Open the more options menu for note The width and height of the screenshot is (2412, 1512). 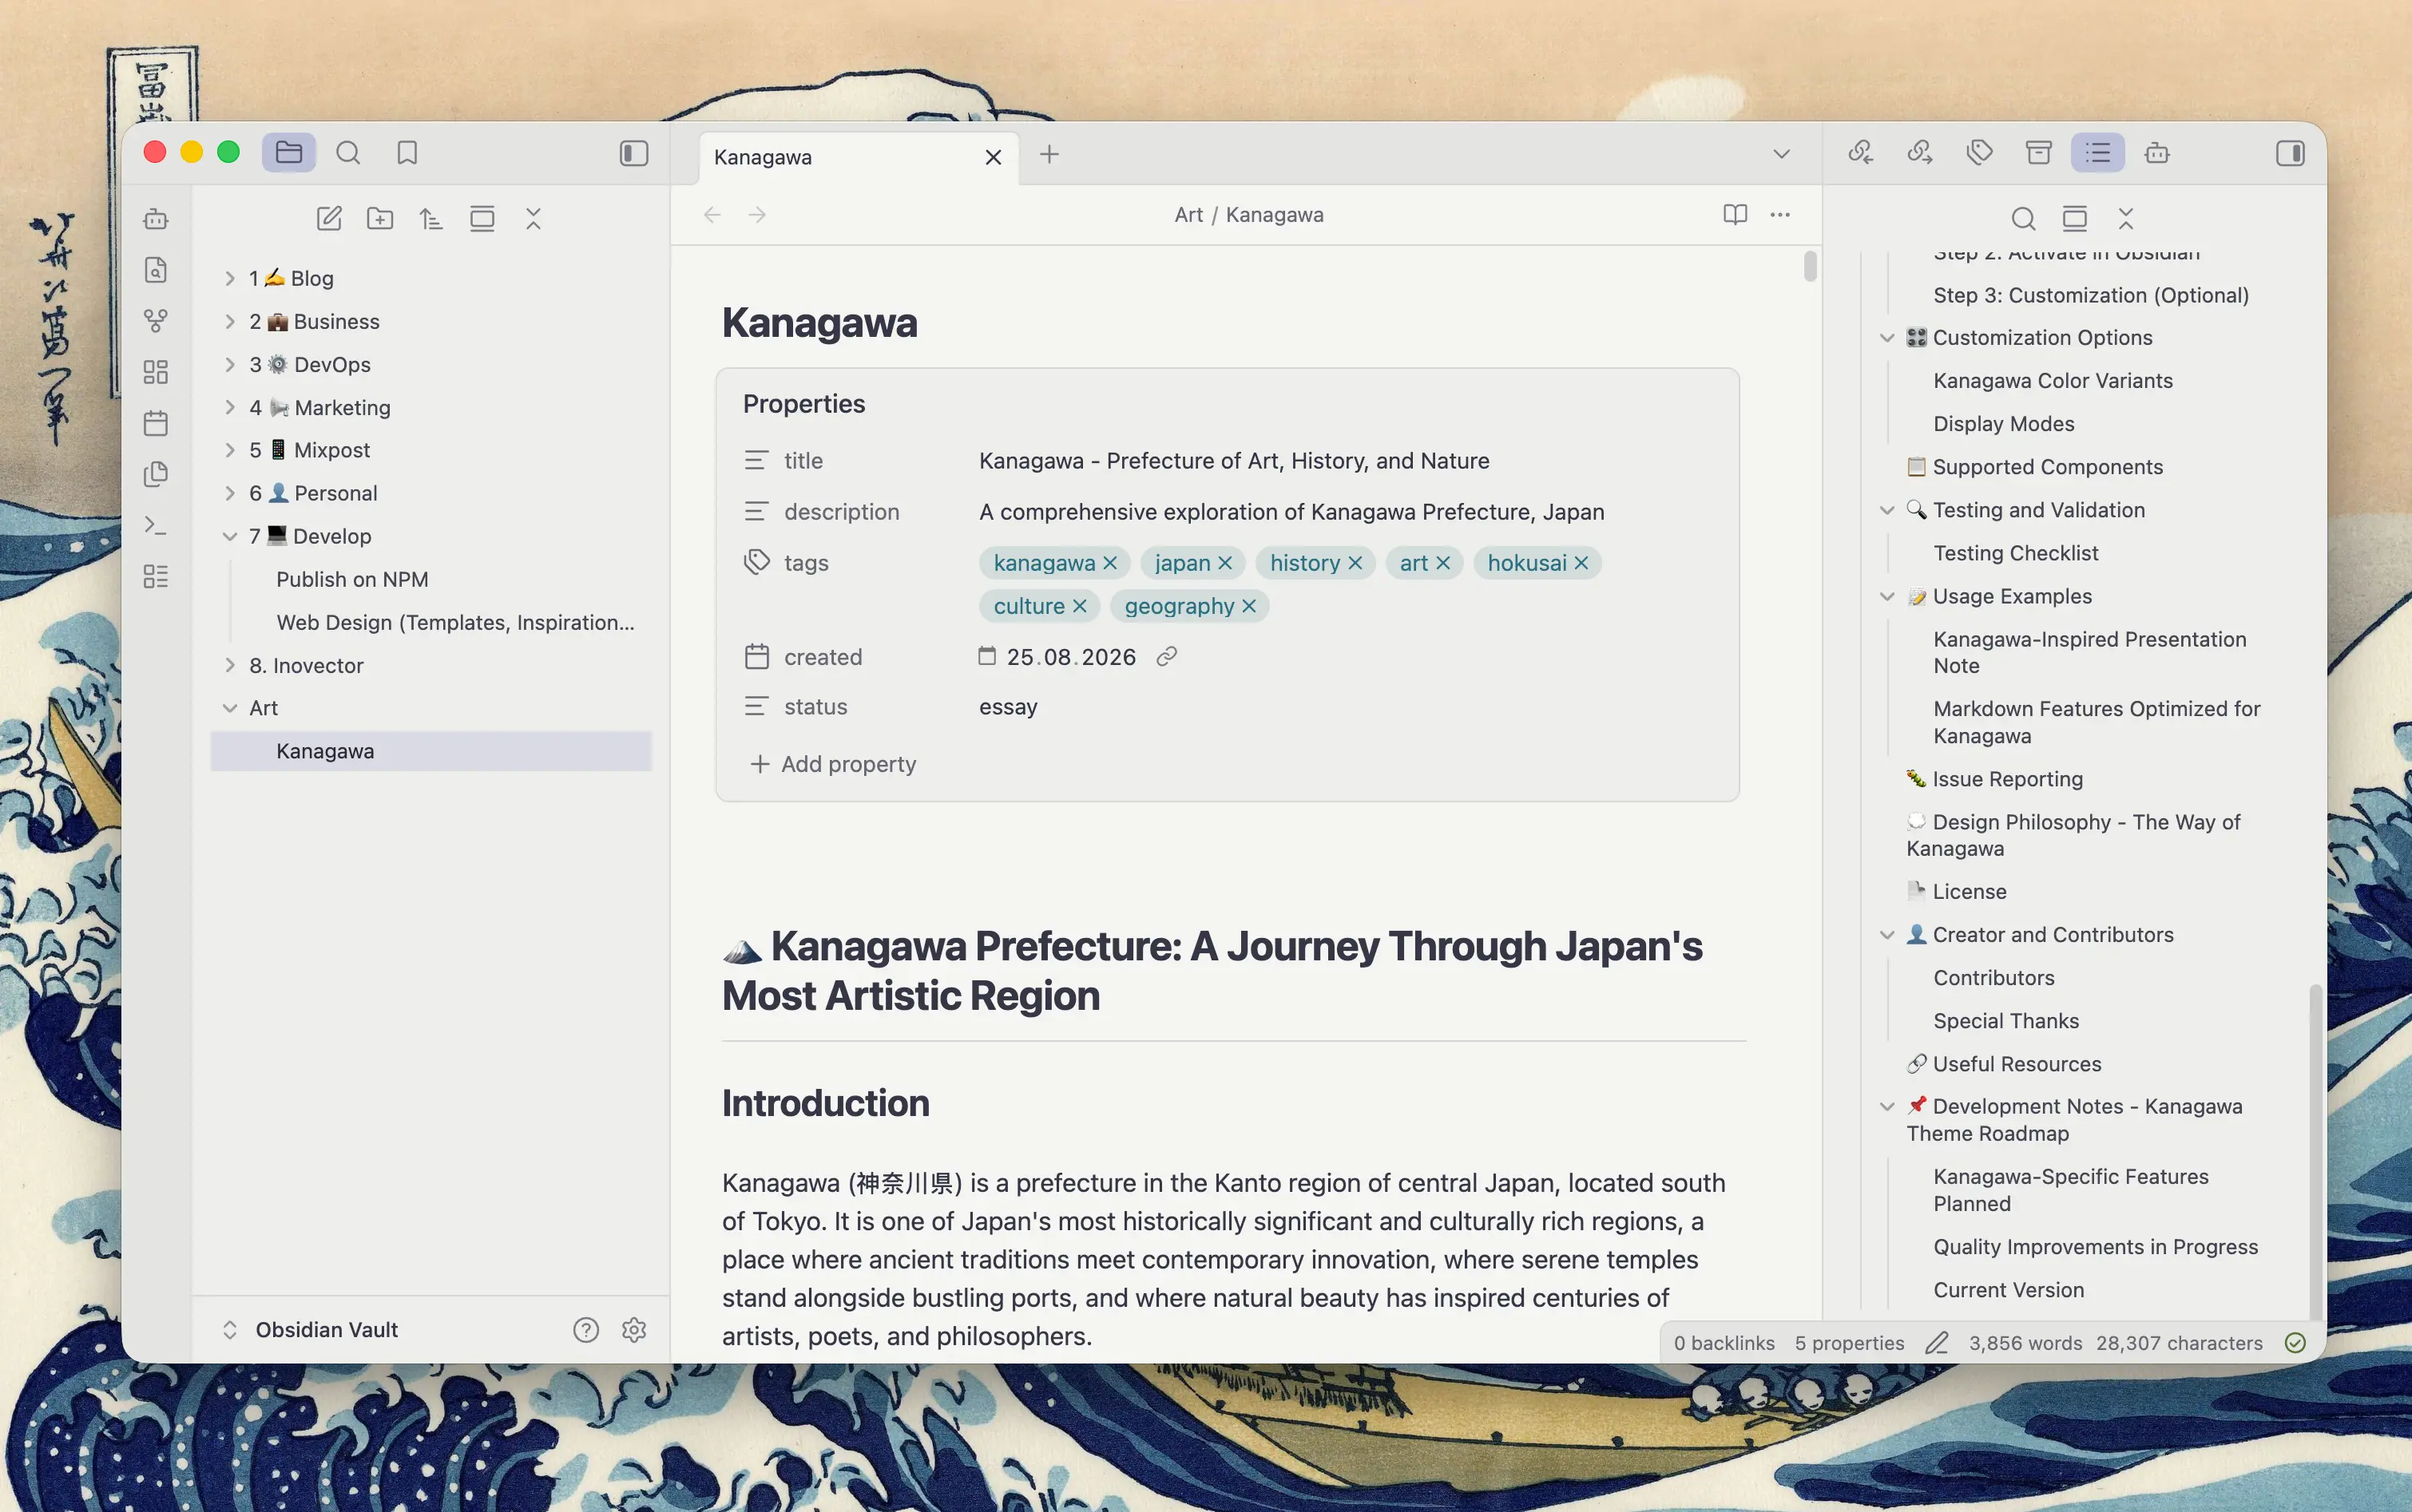(x=1779, y=215)
